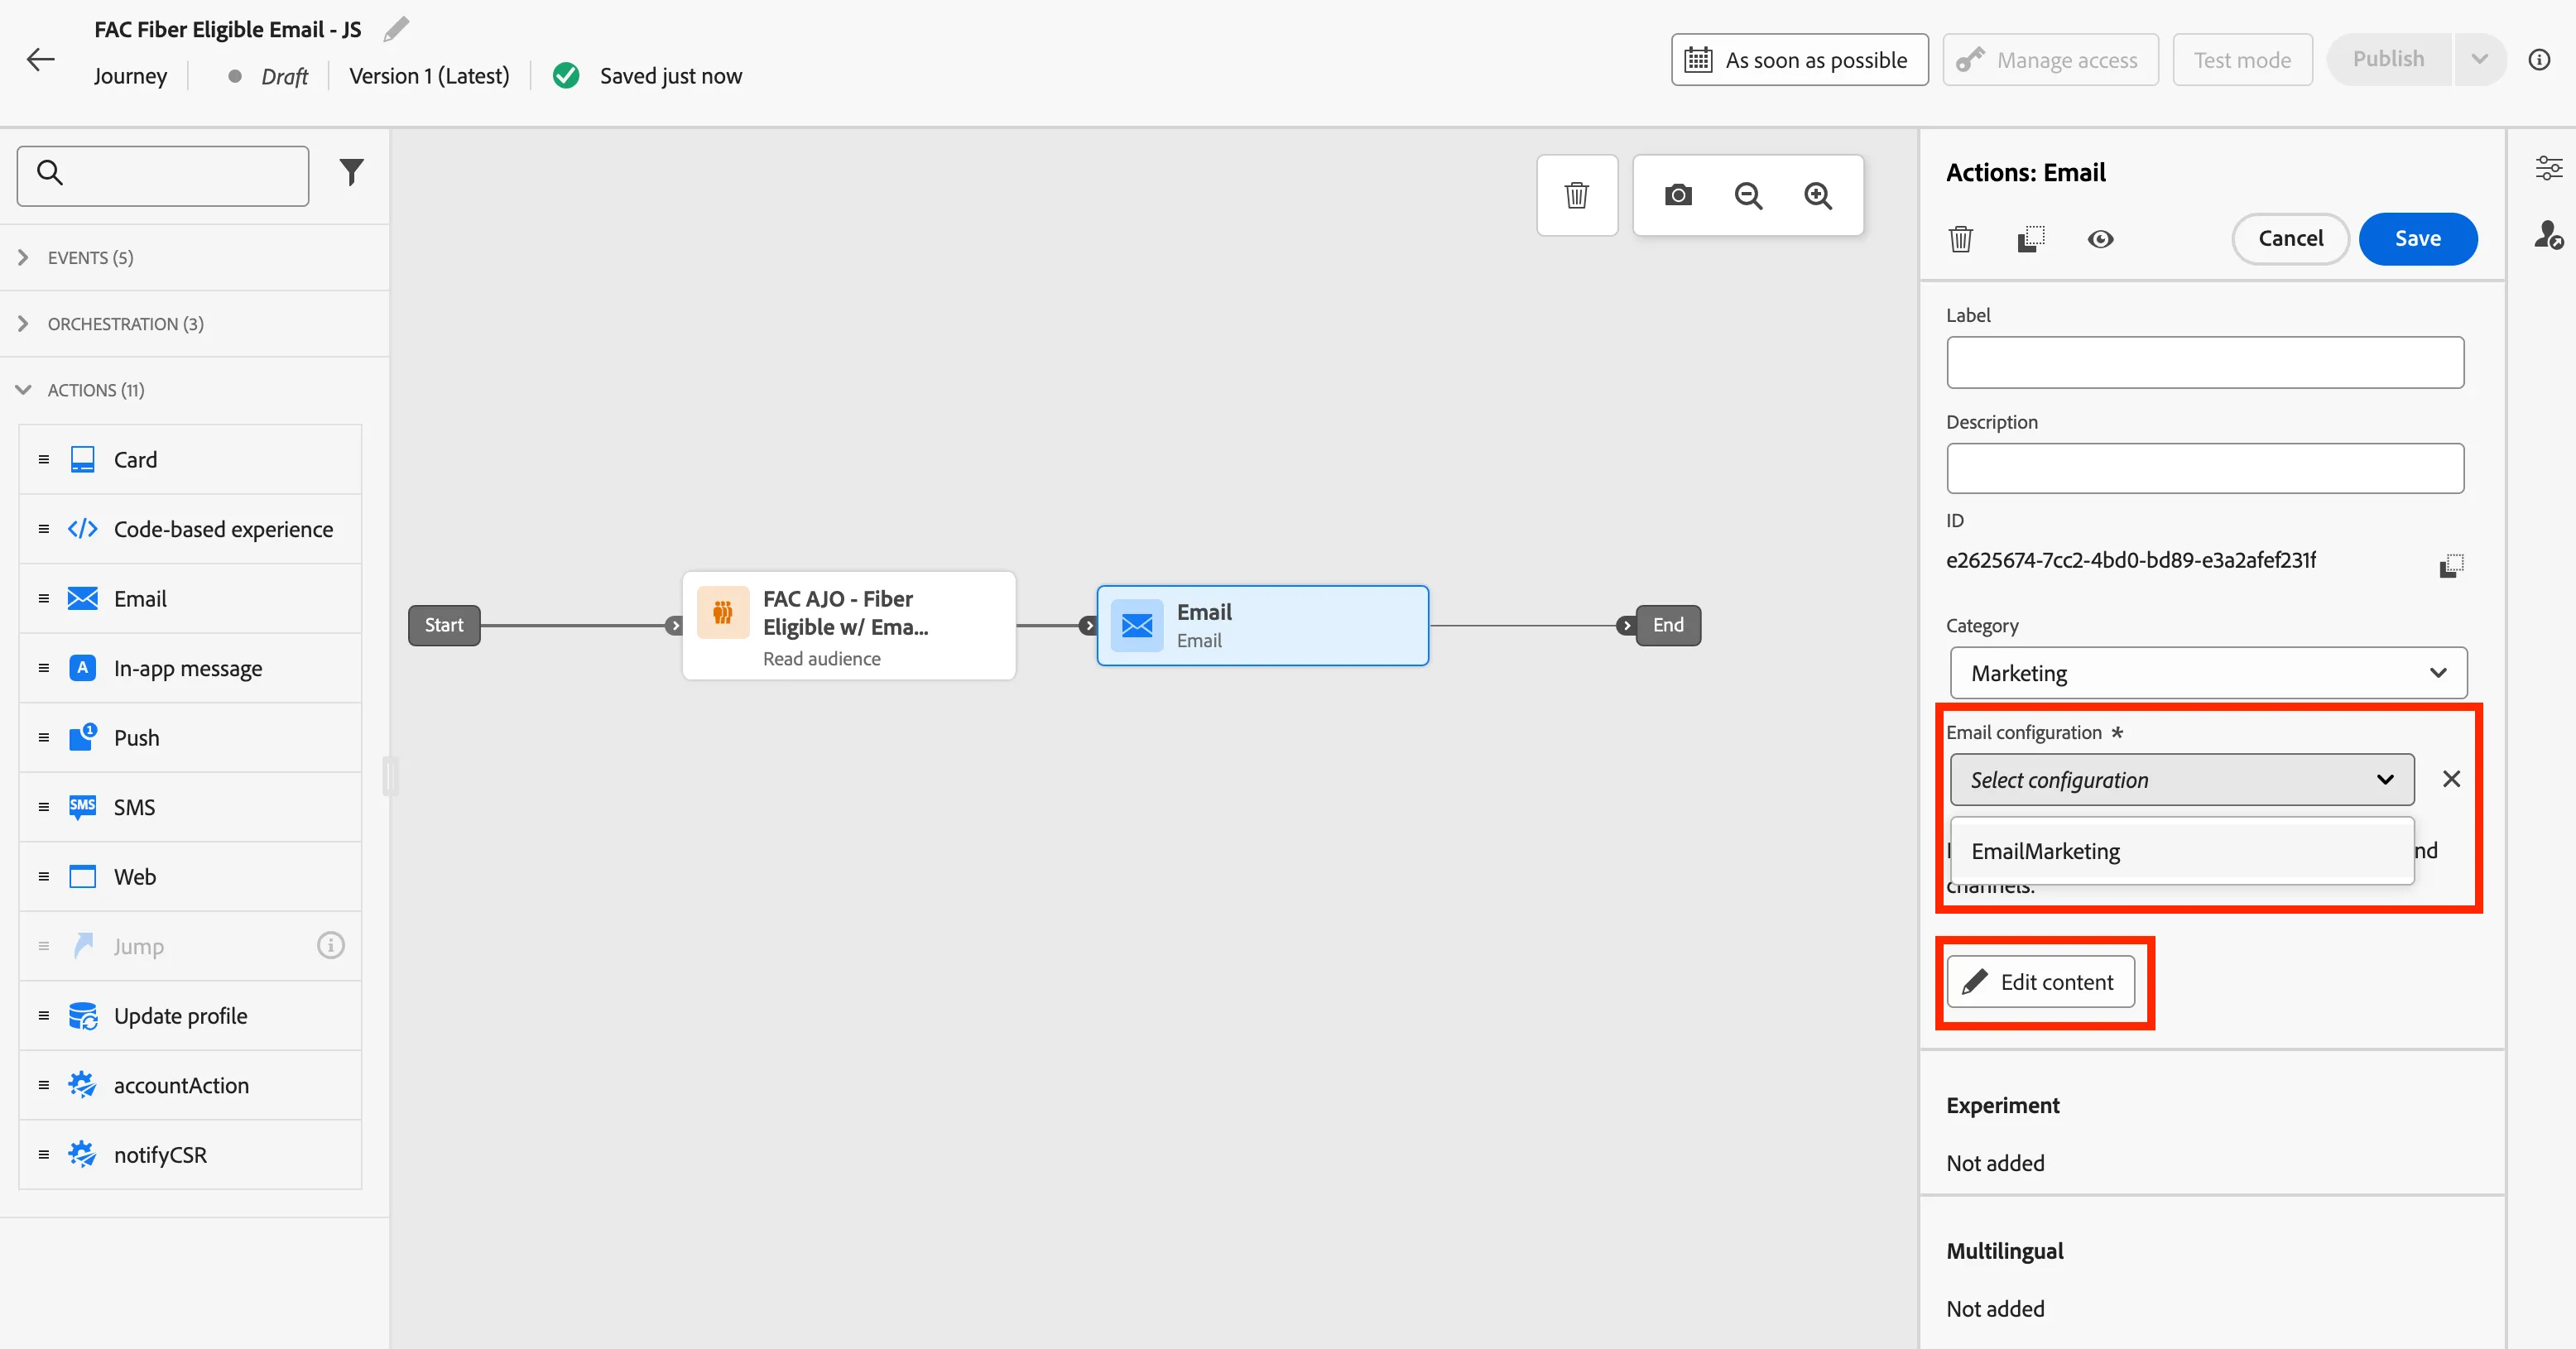Viewport: 2576px width, 1349px height.
Task: Click into the Description input field
Action: click(x=2204, y=468)
